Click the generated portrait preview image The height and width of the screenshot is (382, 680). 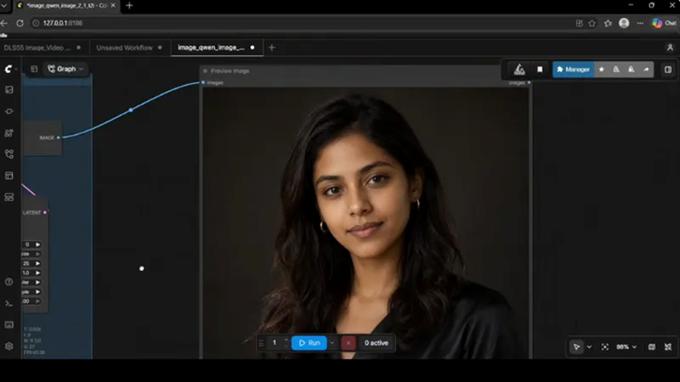(x=365, y=223)
